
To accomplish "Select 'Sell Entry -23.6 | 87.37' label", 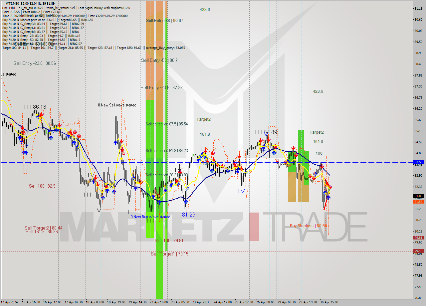I will click(x=161, y=87).
